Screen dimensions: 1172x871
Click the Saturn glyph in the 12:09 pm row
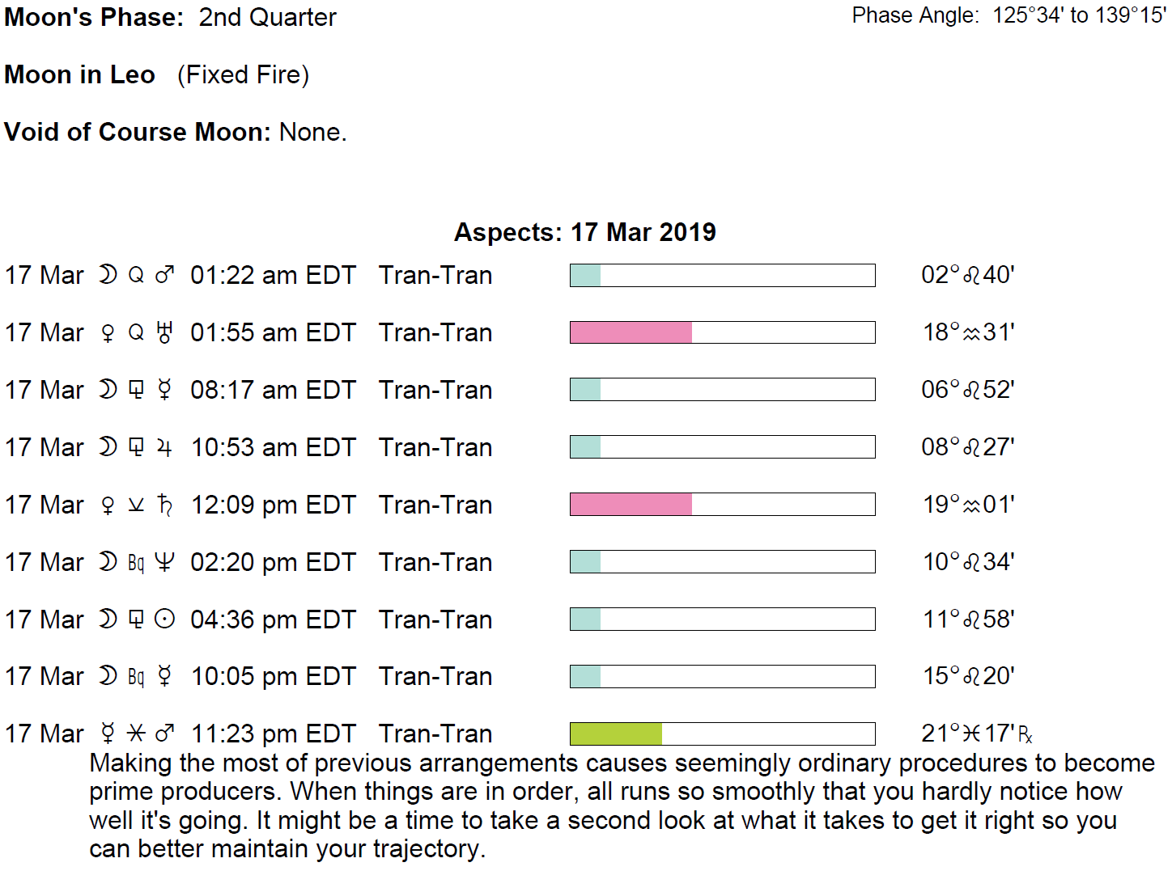click(x=164, y=505)
